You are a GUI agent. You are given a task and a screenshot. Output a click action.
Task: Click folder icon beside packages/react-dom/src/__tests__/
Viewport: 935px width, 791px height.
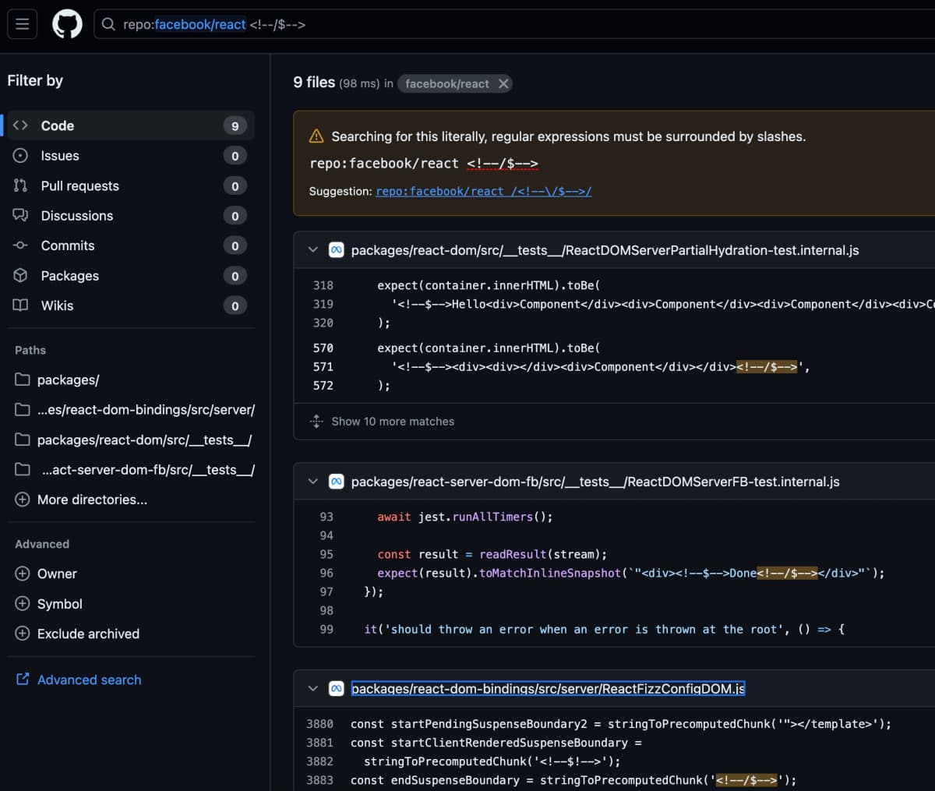[x=23, y=440]
